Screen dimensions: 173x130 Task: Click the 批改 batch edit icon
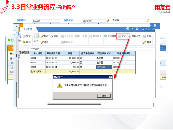(x=42, y=36)
